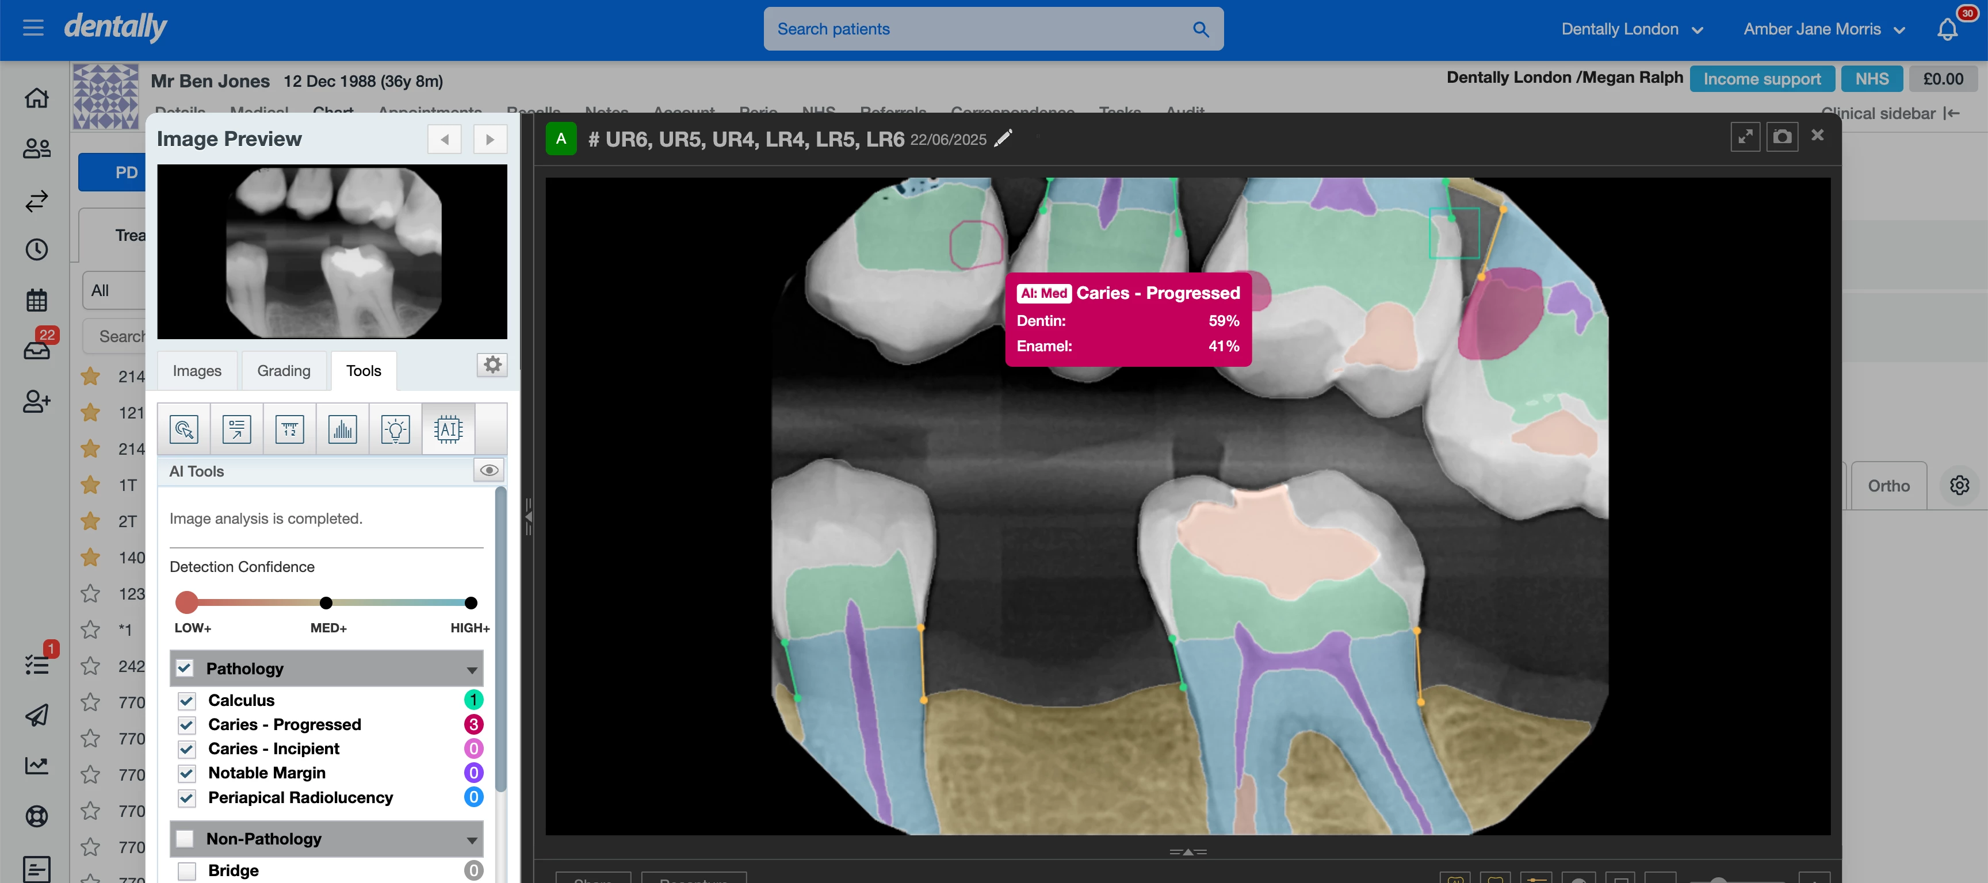Viewport: 1988px width, 883px height.
Task: Open the histogram tool
Action: click(342, 428)
